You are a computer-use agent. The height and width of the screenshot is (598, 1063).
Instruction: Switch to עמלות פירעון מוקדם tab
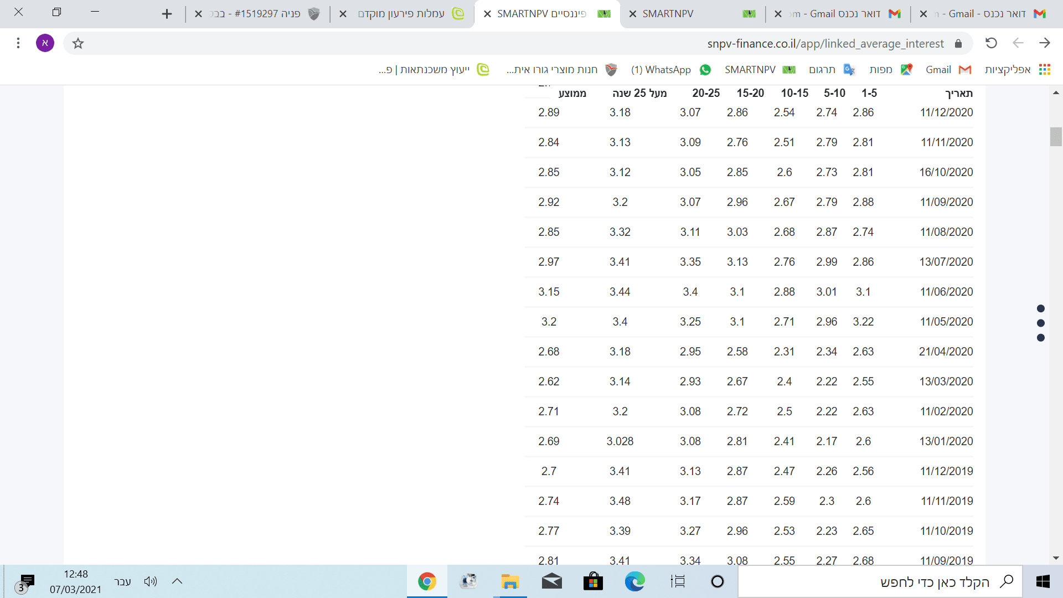click(401, 14)
